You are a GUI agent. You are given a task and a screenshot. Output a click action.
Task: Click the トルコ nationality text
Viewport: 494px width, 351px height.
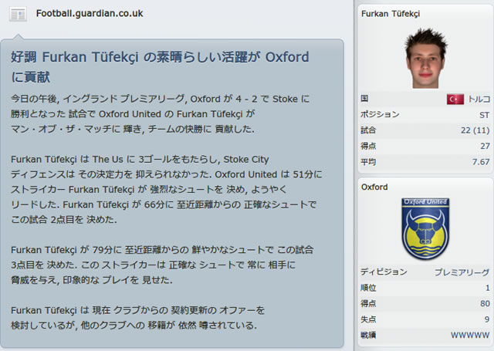[479, 100]
